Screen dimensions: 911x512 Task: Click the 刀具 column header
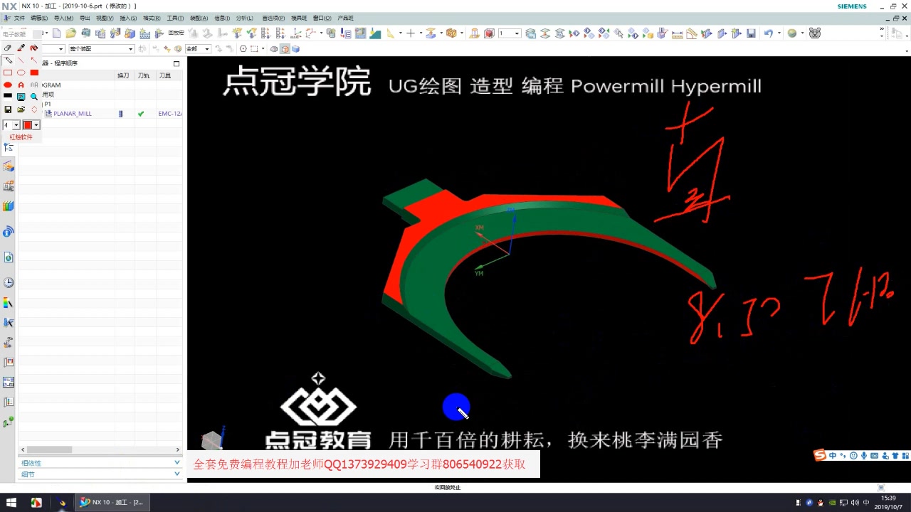(x=166, y=75)
